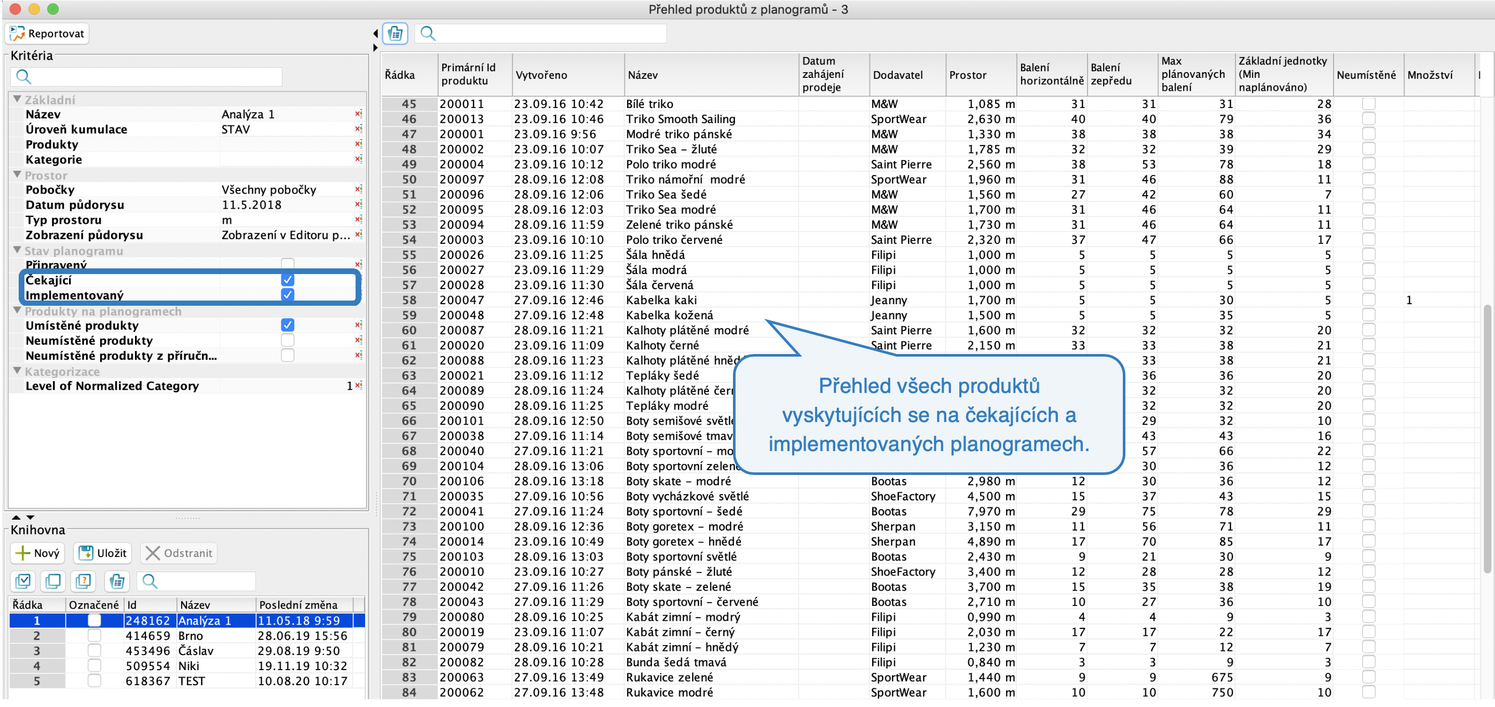This screenshot has height=707, width=1495.
Task: Sort products by Prostor column header
Action: (x=981, y=75)
